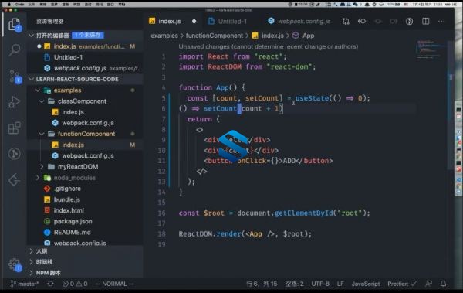This screenshot has width=463, height=293.
Task: Click the JavaScript language mode indicator
Action: pyautogui.click(x=366, y=284)
